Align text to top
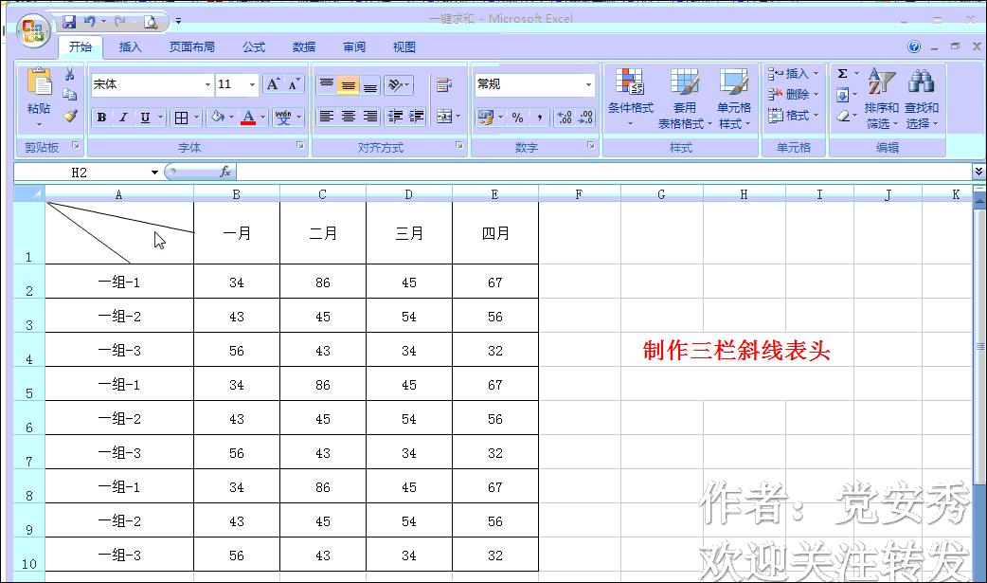Viewport: 987px width, 583px height. coord(326,84)
